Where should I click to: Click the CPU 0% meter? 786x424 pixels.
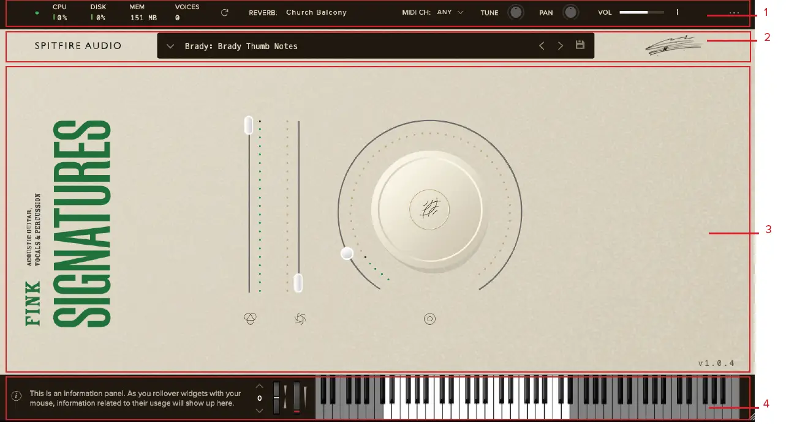pyautogui.click(x=59, y=12)
